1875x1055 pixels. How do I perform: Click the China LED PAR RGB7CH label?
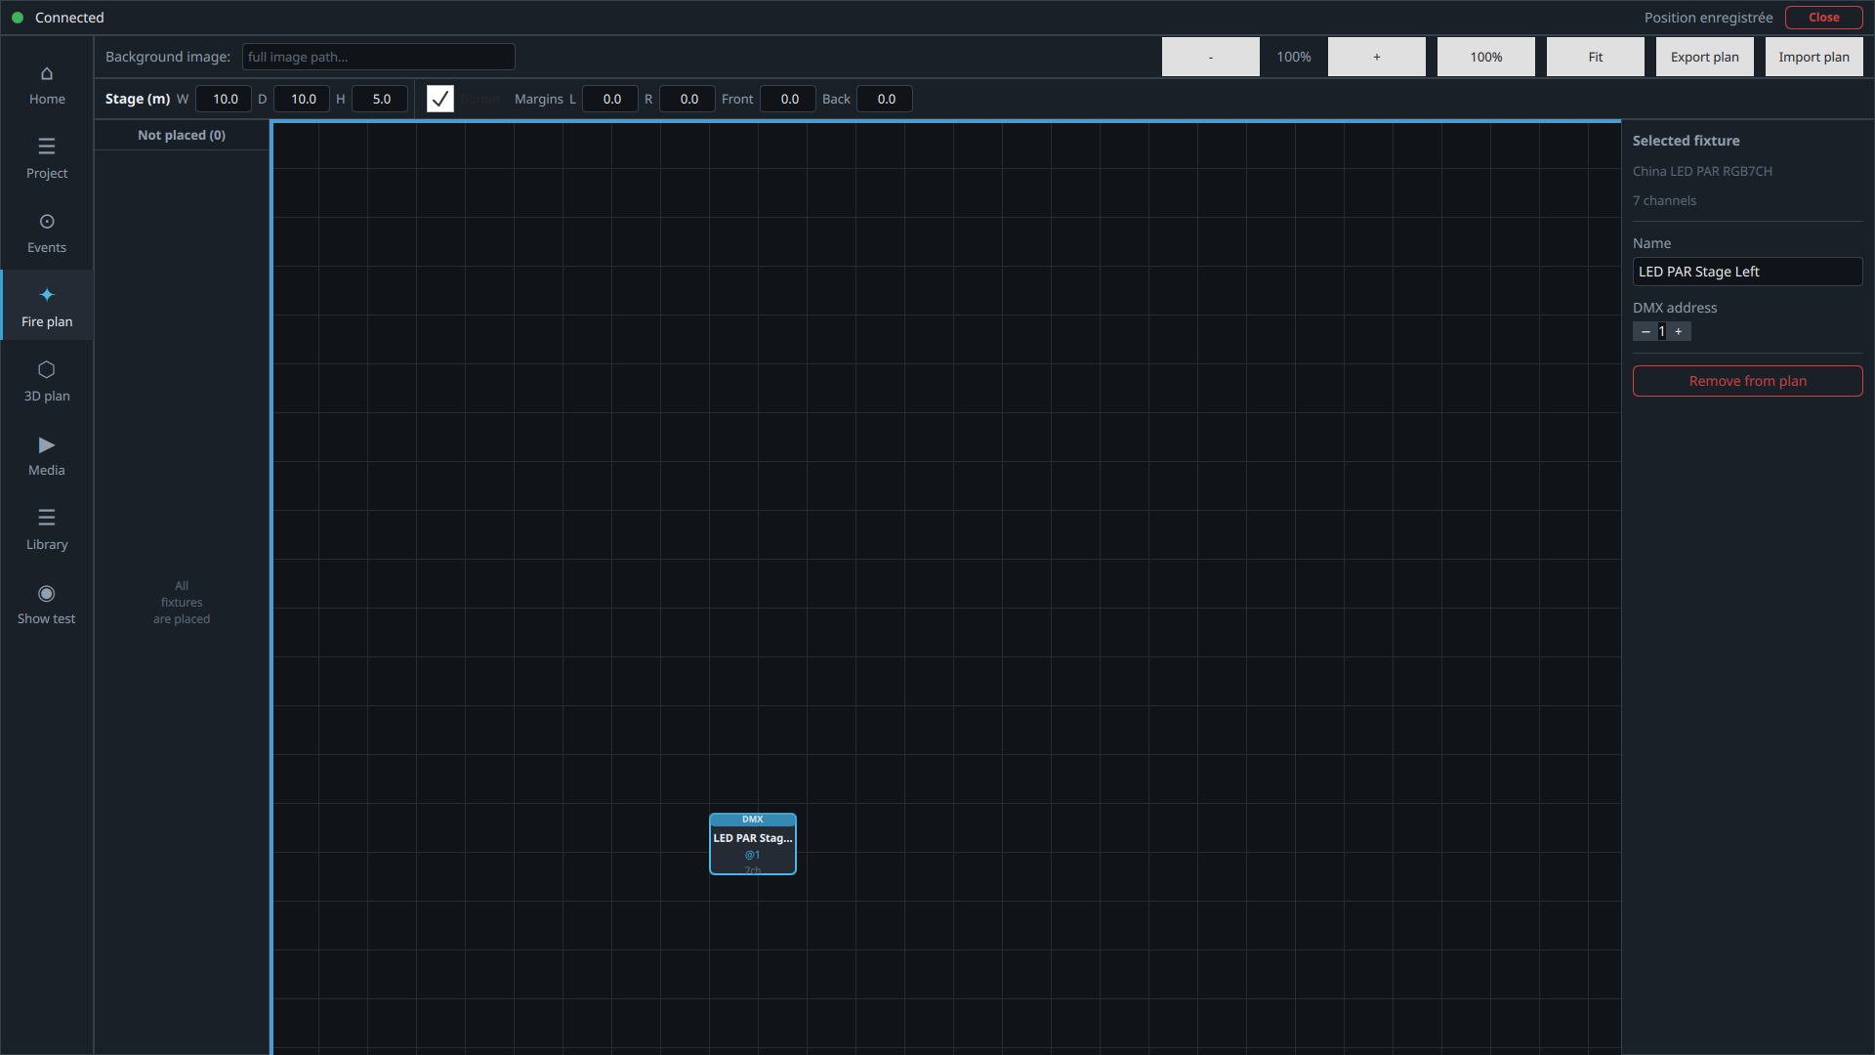[x=1702, y=171]
